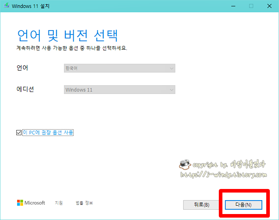Screen dimensions: 279x220
Task: Click the '언어 및 버전 선택' heading
Action: [67, 36]
